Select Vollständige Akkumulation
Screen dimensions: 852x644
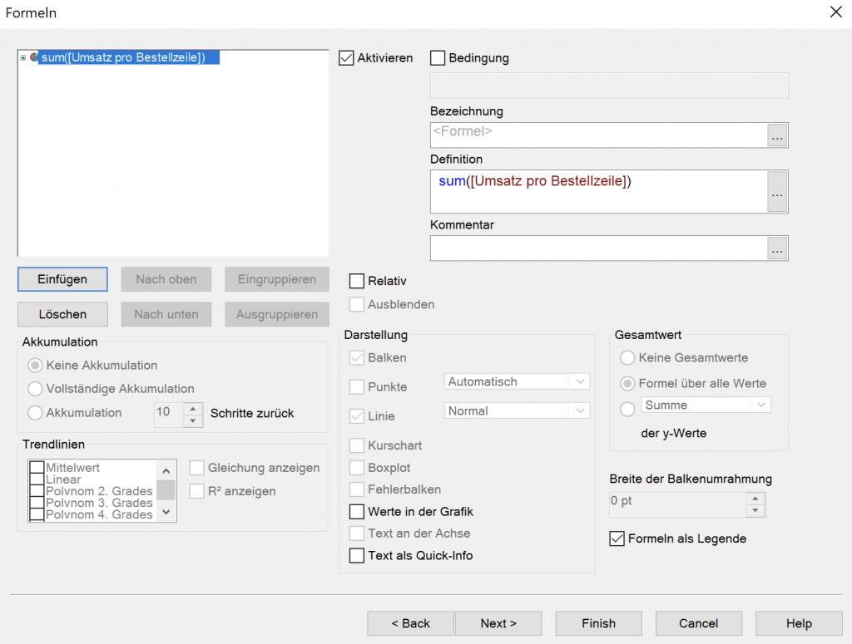coord(34,390)
